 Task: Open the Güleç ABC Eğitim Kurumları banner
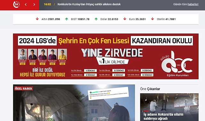tap(106, 56)
